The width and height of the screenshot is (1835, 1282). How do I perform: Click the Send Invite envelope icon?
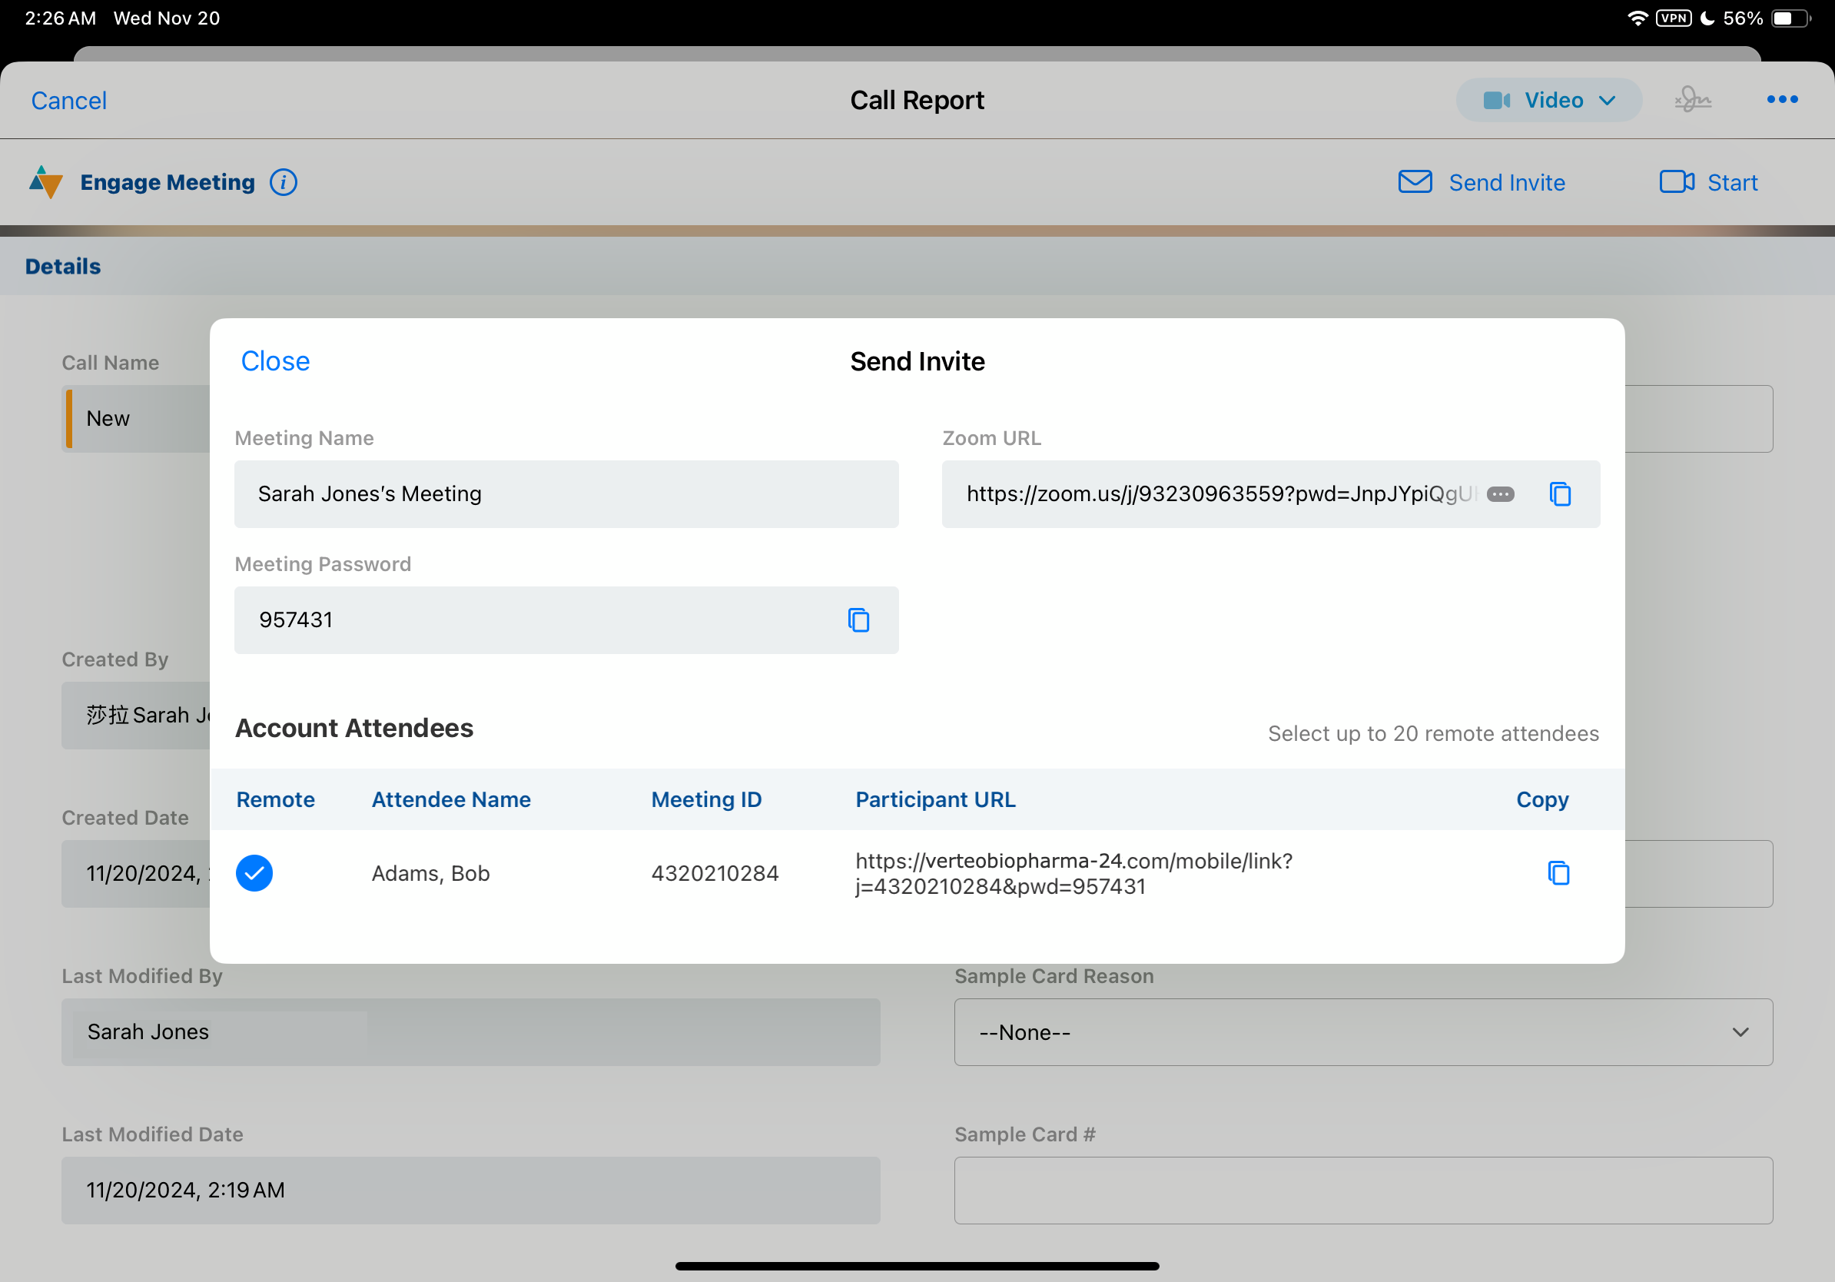tap(1415, 182)
